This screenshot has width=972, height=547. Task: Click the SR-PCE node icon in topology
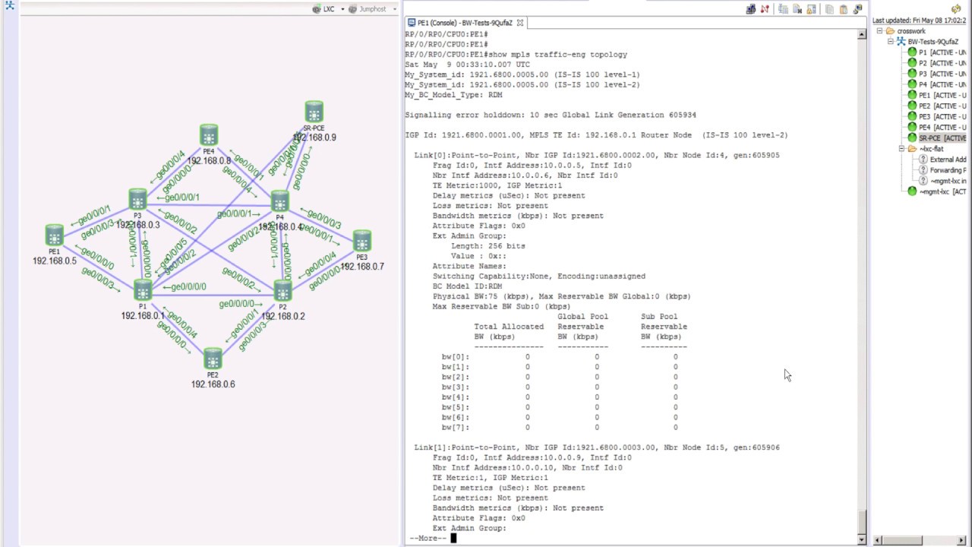coord(314,112)
